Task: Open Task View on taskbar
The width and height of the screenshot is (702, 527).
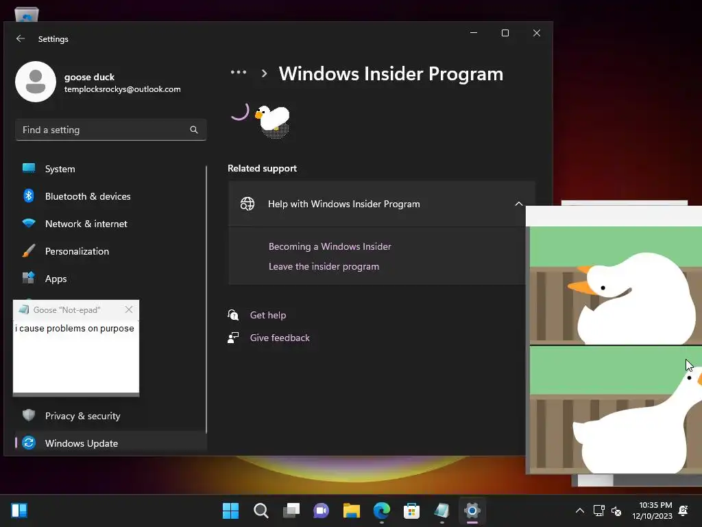Action: pyautogui.click(x=291, y=511)
